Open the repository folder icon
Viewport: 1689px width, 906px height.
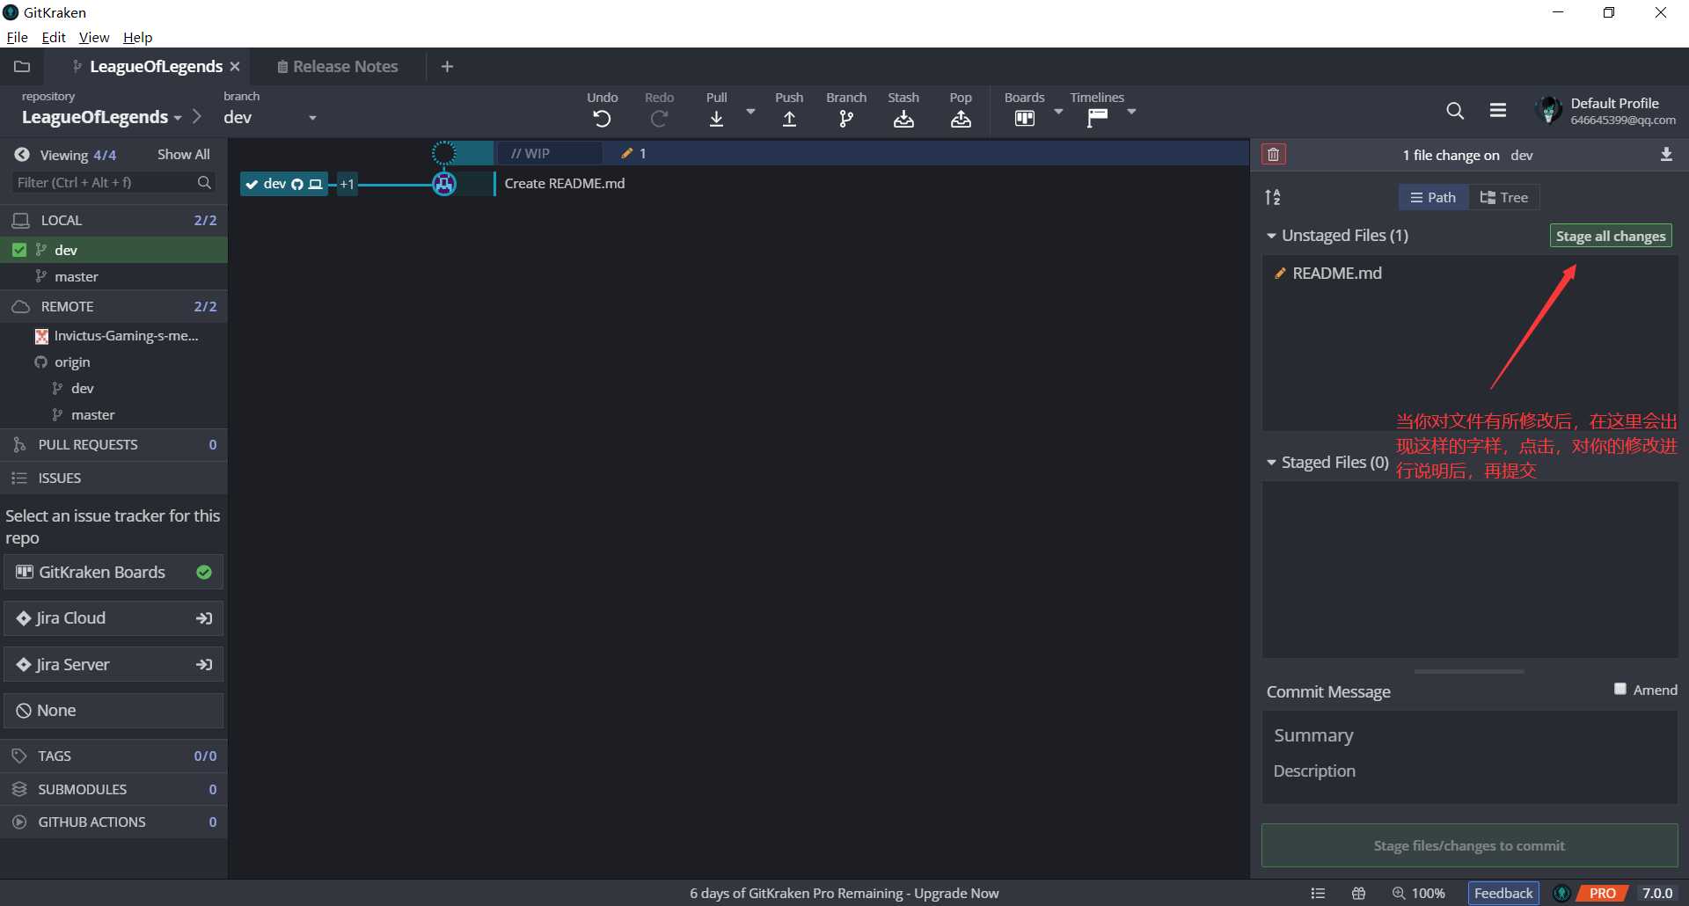pyautogui.click(x=22, y=66)
